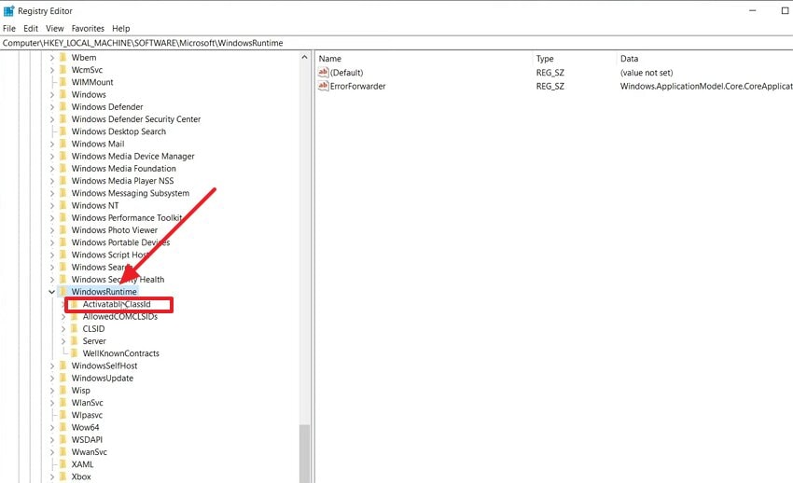Select the Wlpasvc key
The image size is (793, 483).
[x=87, y=415]
